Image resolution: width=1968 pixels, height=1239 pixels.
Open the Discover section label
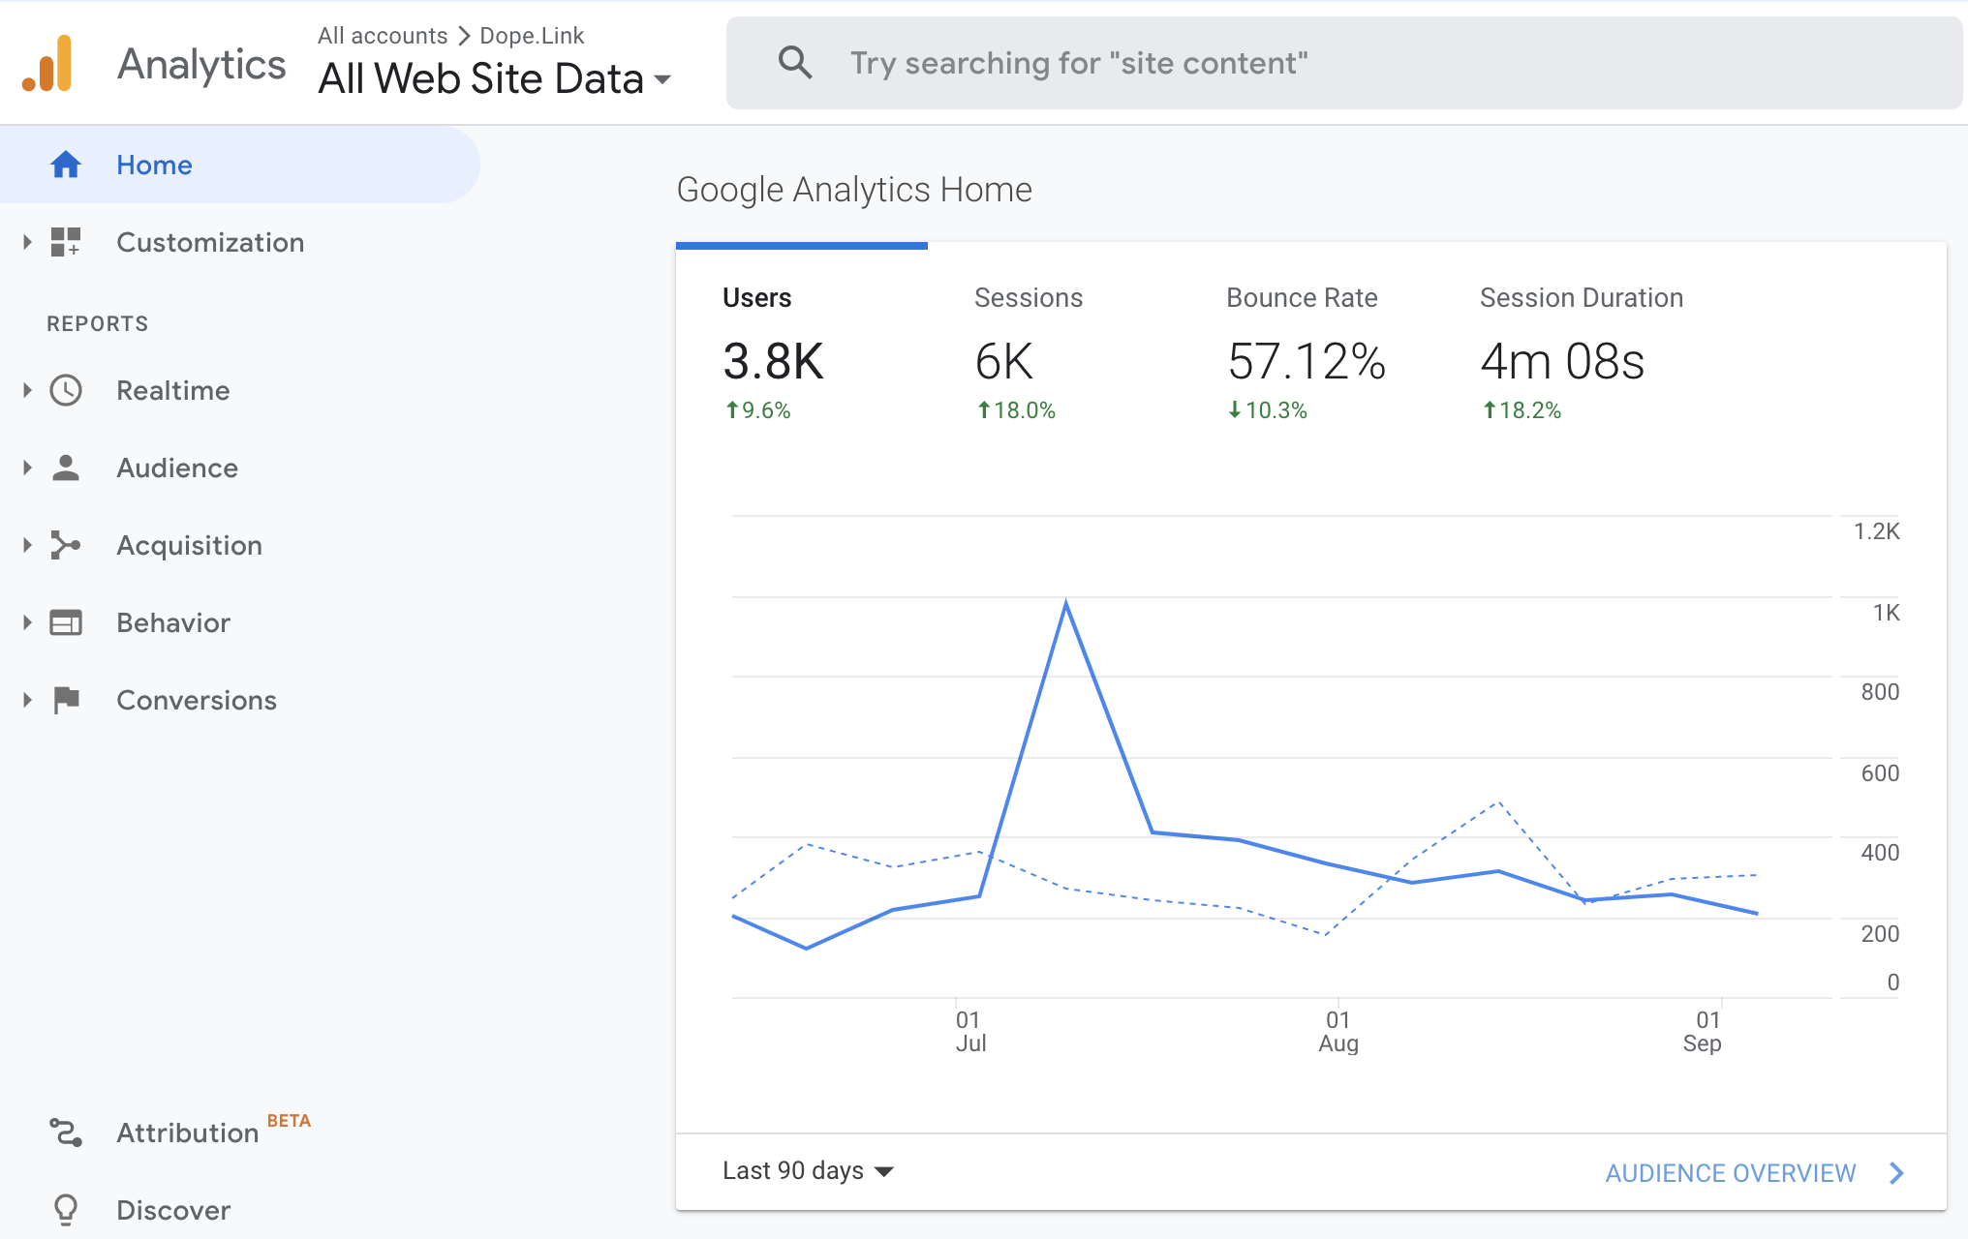173,1210
